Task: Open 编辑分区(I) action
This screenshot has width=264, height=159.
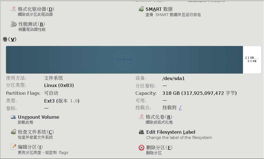Action: [30, 147]
